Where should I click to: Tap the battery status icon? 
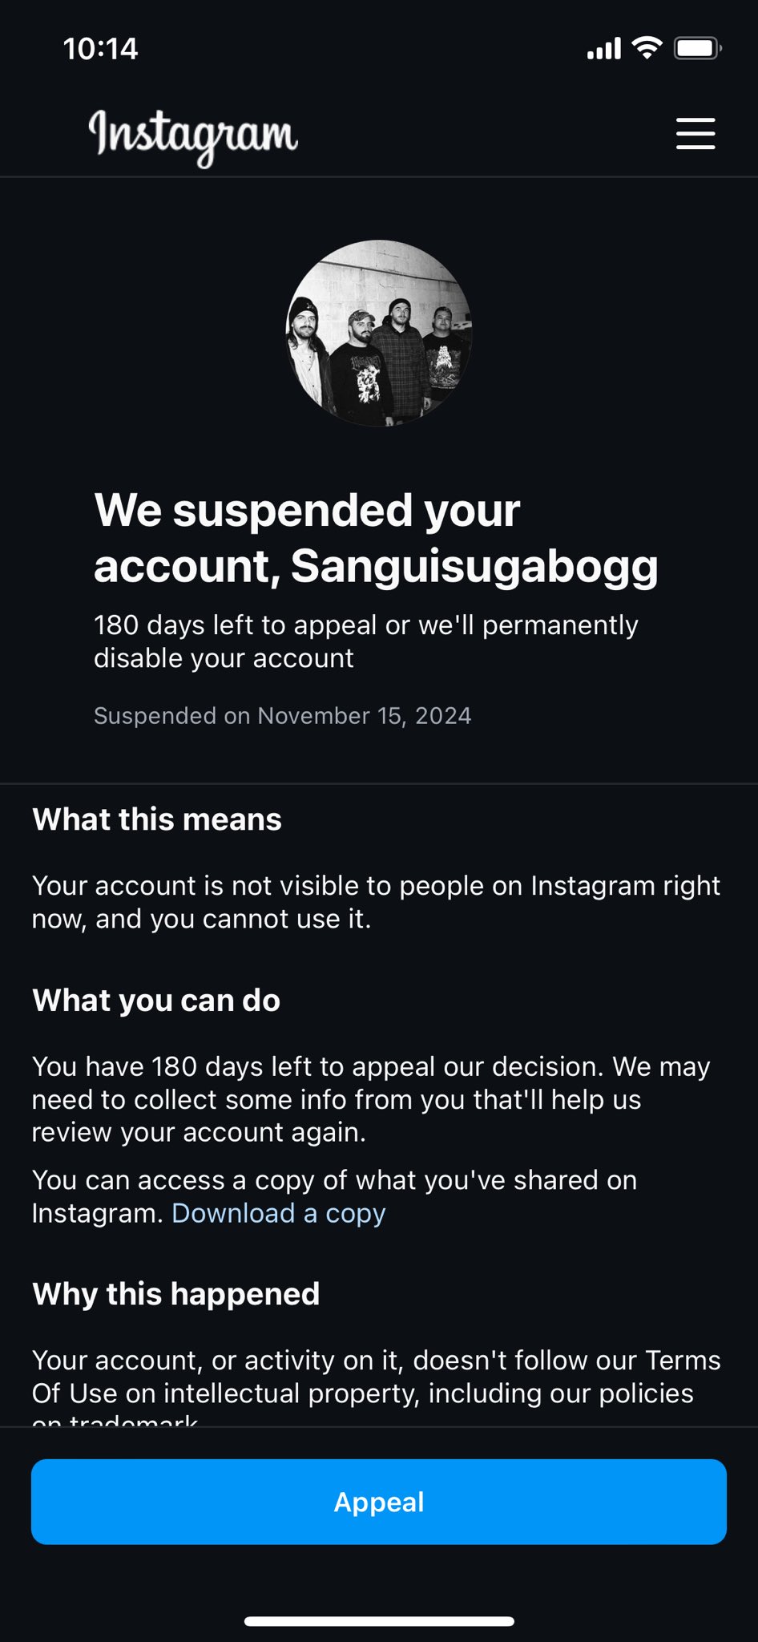[697, 48]
